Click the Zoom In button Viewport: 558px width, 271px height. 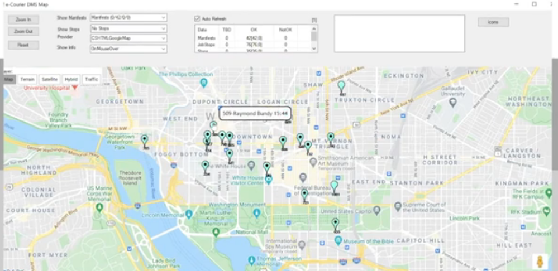tap(23, 20)
